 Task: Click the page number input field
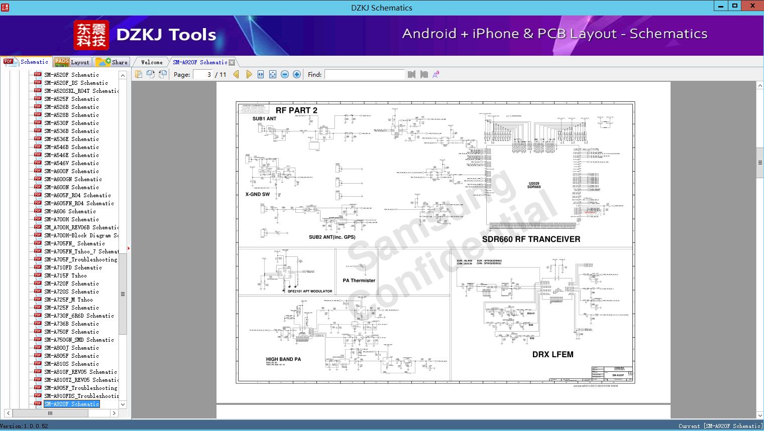[202, 74]
